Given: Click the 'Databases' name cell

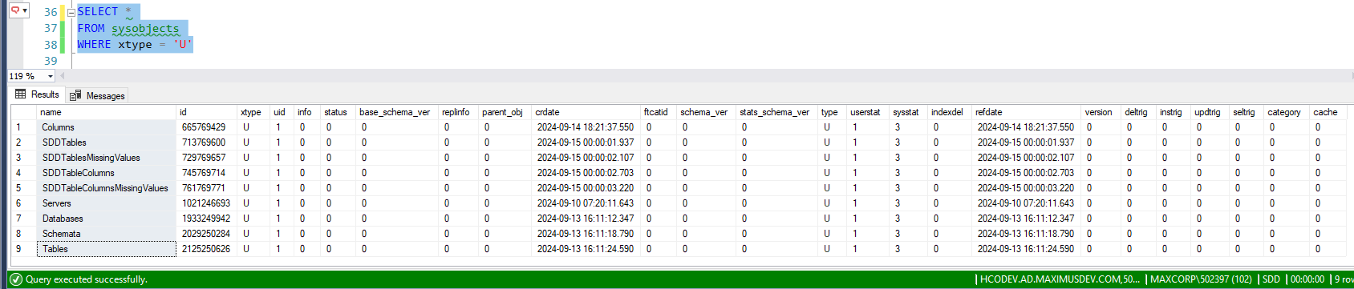Looking at the screenshot, I should tap(106, 219).
